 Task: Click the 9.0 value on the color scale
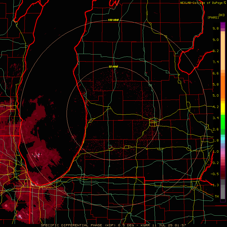(x=216, y=40)
